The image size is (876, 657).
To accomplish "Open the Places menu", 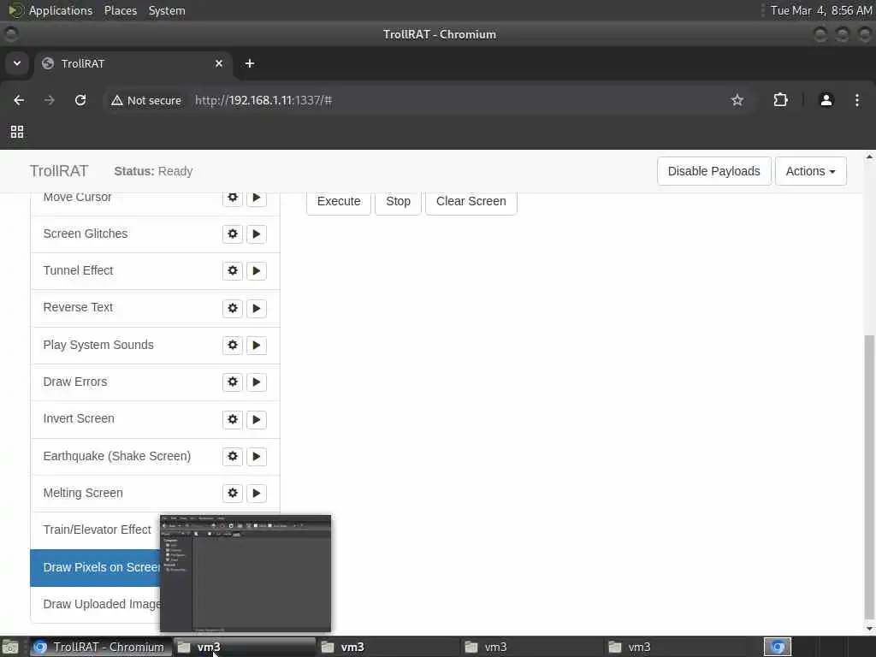I will point(121,10).
